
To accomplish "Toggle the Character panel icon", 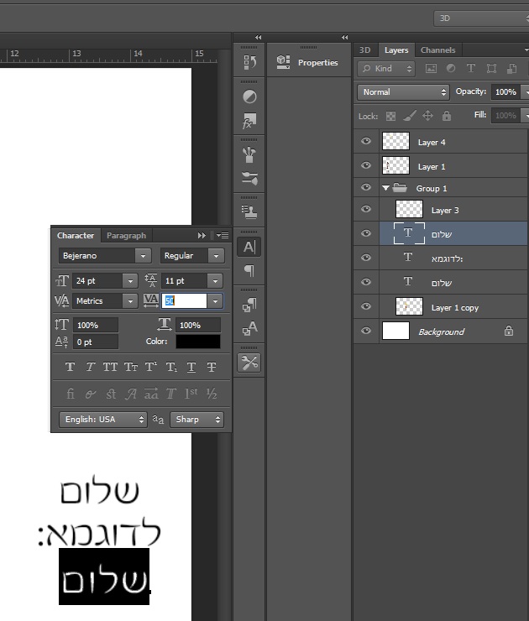I will 249,247.
